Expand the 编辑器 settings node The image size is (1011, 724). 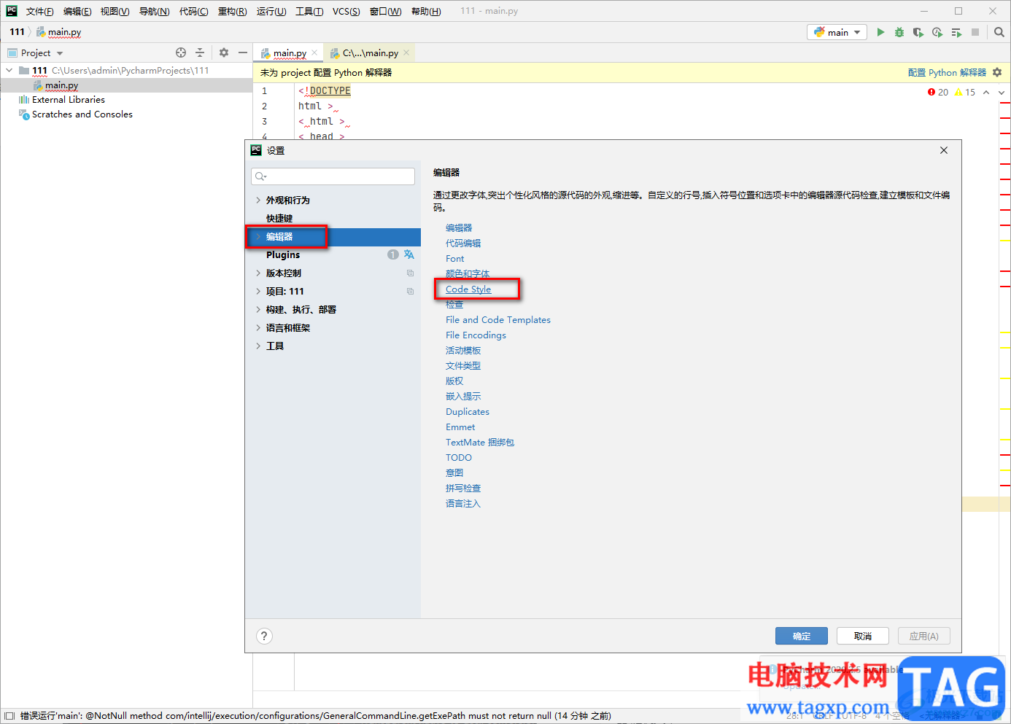(258, 236)
